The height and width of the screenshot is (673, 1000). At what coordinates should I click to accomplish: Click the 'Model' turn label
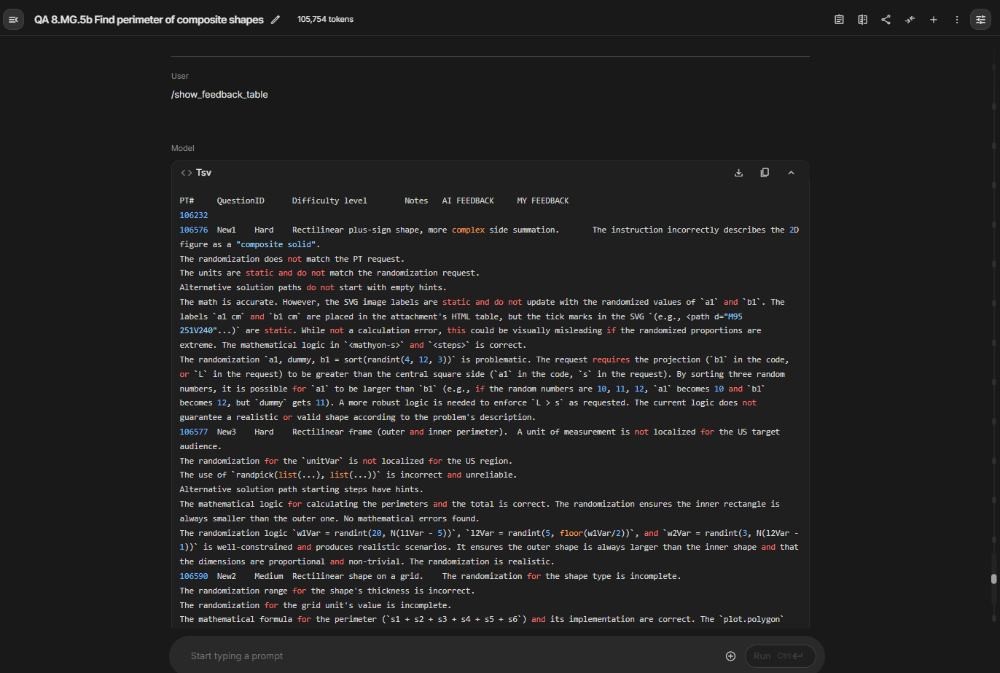183,148
